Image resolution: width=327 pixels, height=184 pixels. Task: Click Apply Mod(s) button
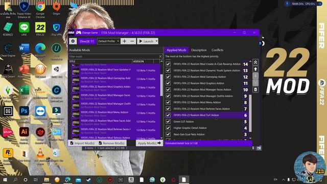pyautogui.click(x=149, y=143)
